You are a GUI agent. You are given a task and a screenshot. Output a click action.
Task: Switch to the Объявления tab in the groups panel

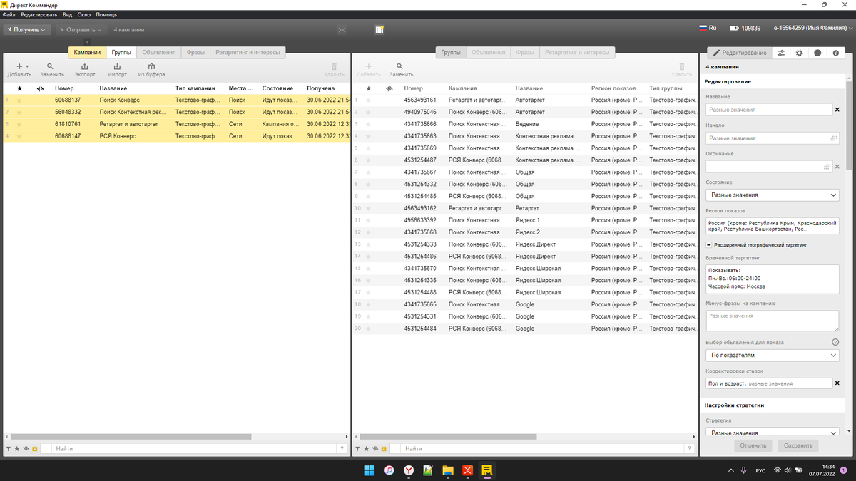489,52
